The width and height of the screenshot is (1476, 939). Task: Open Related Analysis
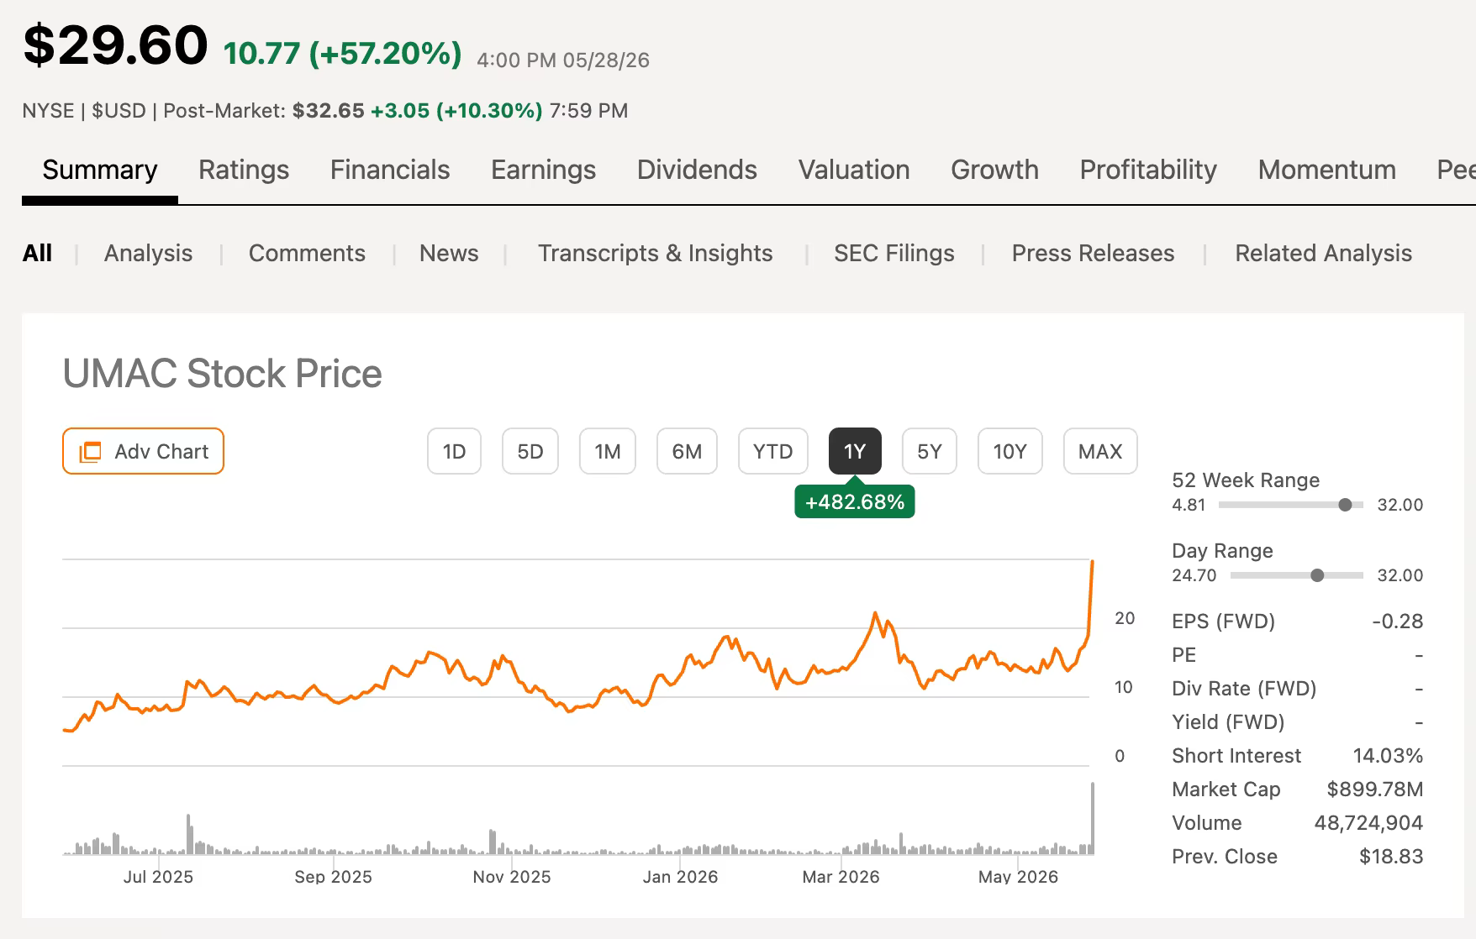point(1323,253)
